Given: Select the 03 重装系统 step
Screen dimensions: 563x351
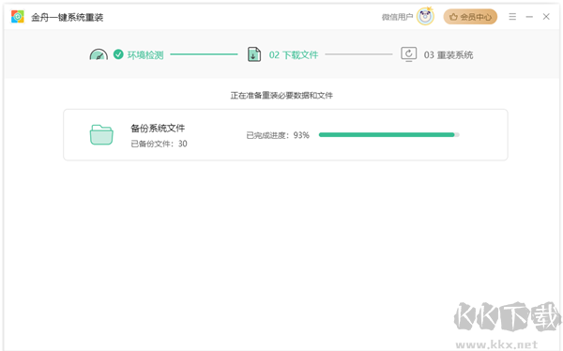Looking at the screenshot, I should pyautogui.click(x=449, y=55).
